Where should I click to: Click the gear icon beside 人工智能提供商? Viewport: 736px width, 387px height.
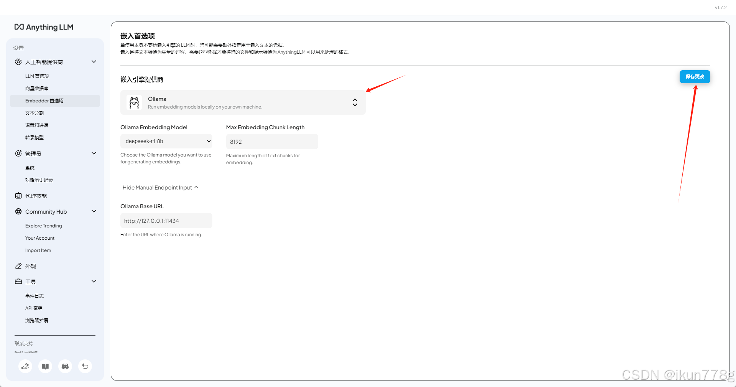click(18, 62)
